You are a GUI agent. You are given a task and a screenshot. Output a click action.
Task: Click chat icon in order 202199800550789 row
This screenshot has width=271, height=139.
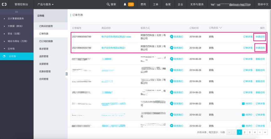pyautogui.click(x=172, y=48)
